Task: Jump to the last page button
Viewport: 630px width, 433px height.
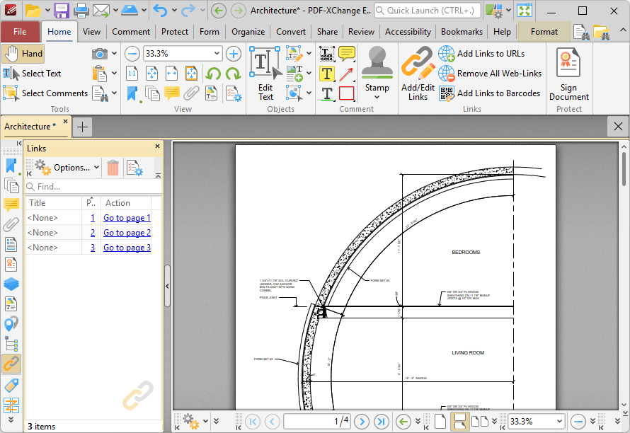Action: point(382,422)
